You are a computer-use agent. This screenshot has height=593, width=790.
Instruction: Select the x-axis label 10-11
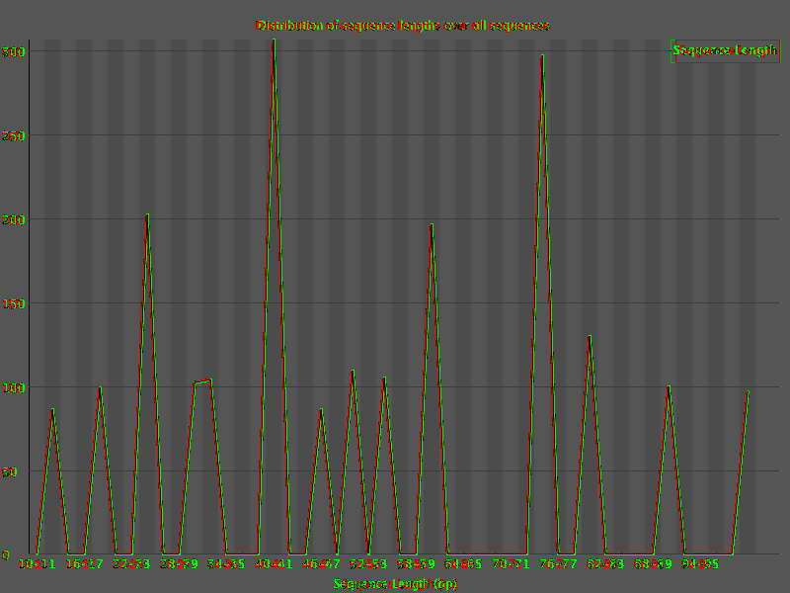[37, 563]
